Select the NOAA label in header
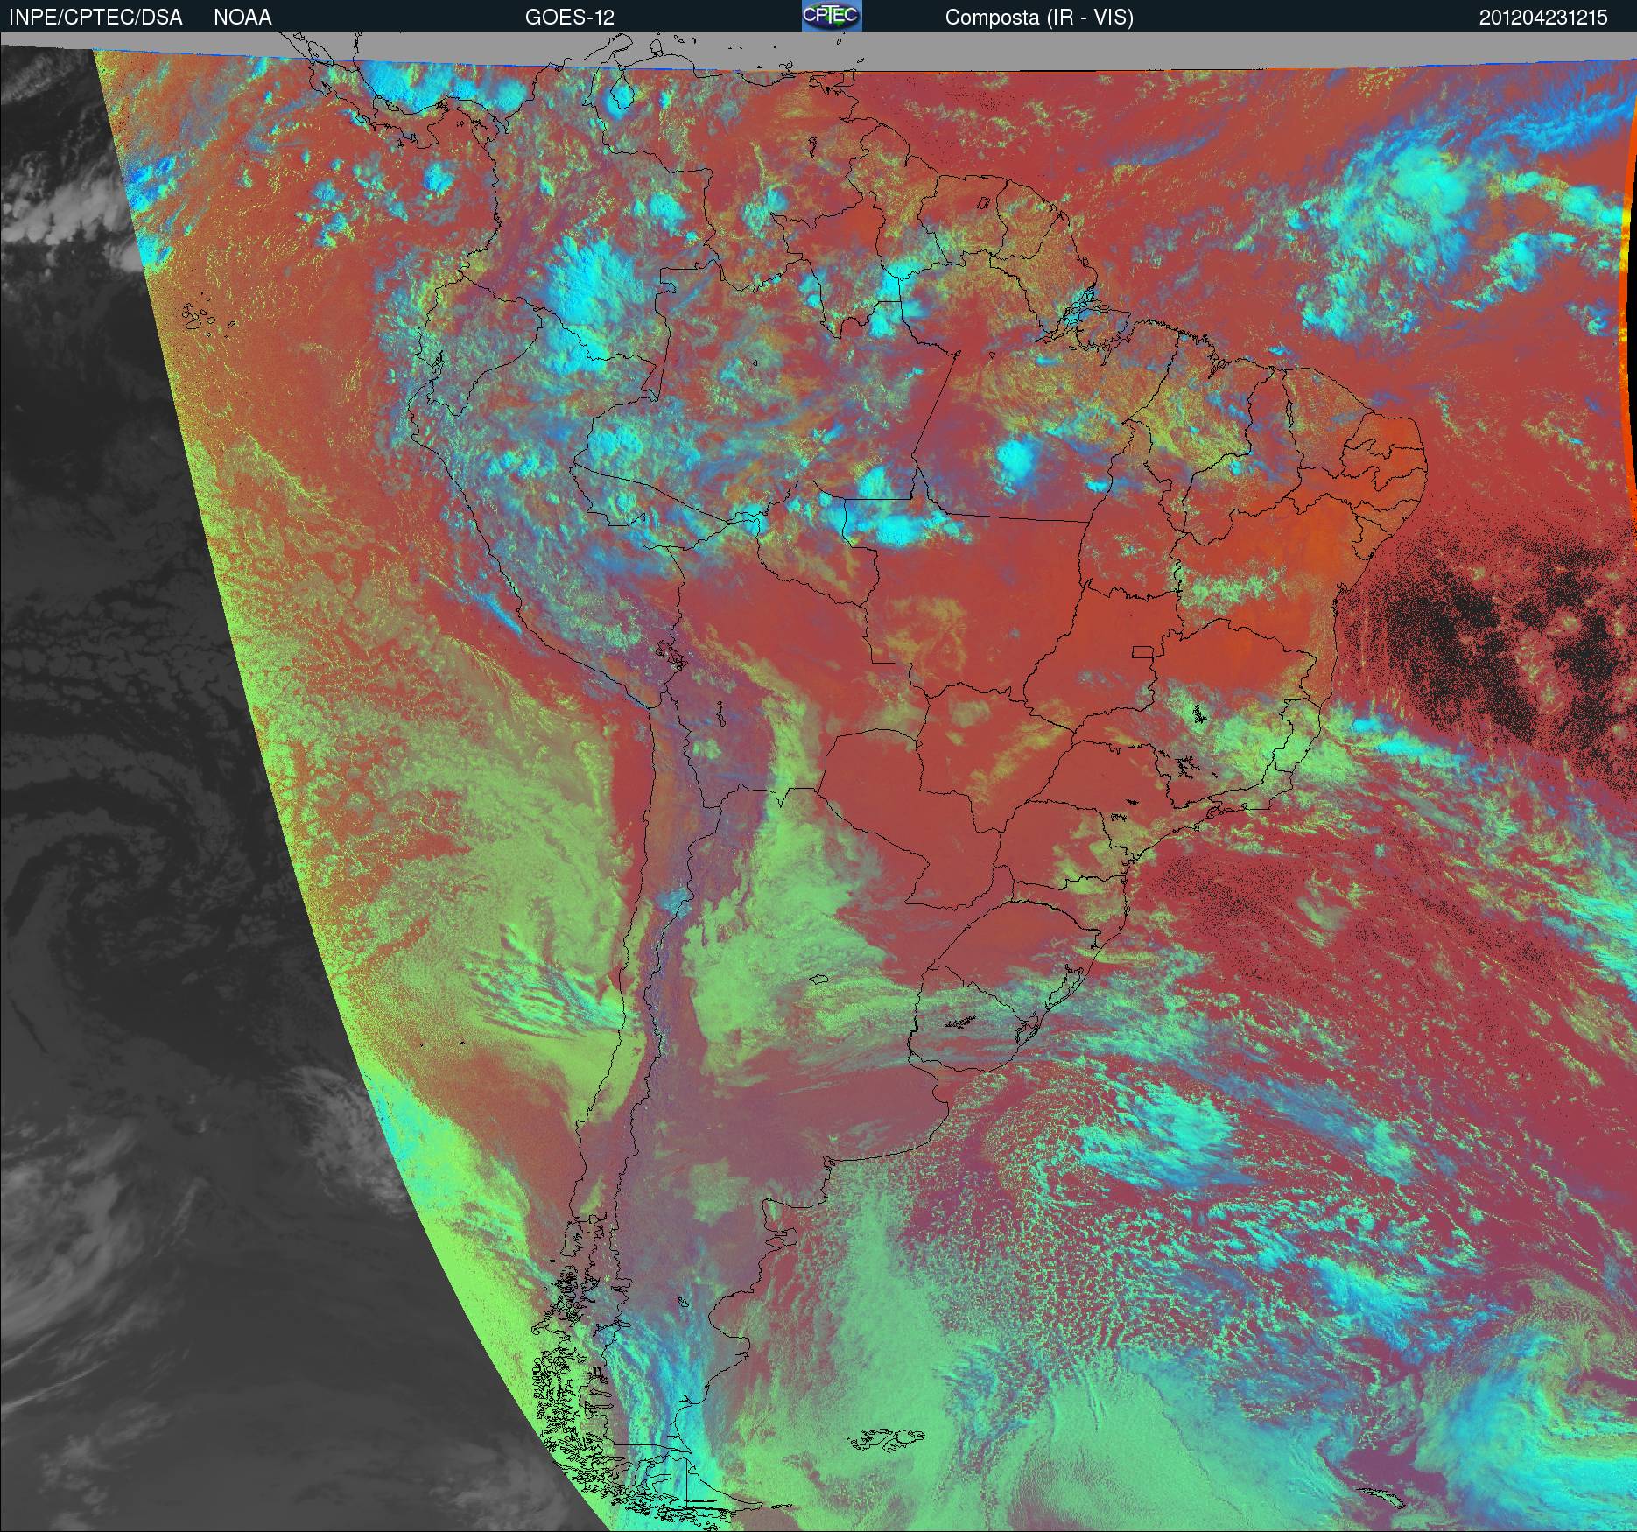This screenshot has width=1637, height=1532. (242, 18)
